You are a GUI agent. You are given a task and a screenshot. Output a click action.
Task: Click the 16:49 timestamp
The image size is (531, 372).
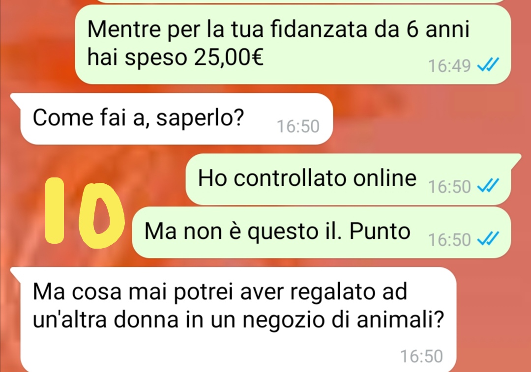point(449,66)
